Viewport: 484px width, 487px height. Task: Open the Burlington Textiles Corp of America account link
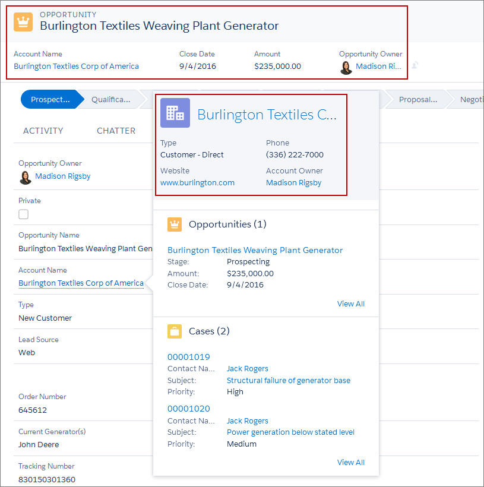[x=76, y=66]
